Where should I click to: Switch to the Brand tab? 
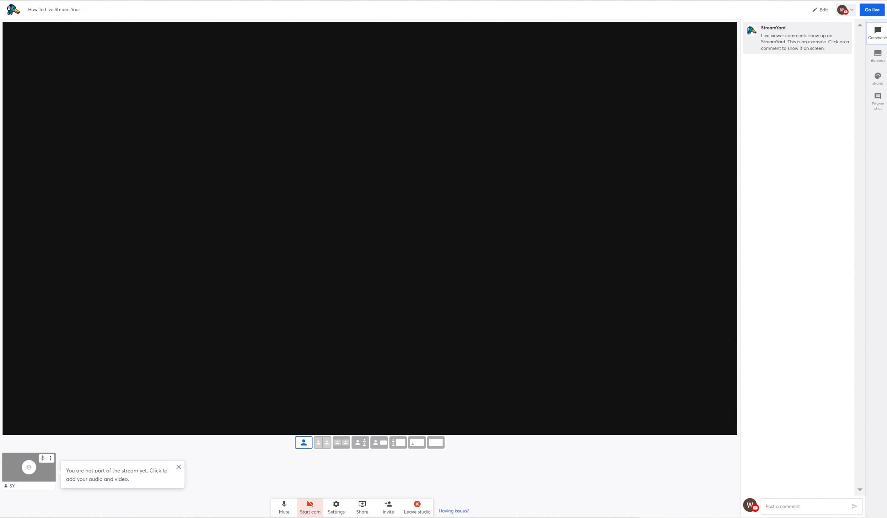tap(878, 78)
